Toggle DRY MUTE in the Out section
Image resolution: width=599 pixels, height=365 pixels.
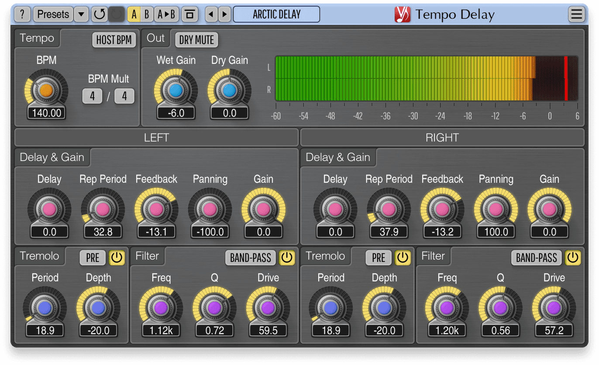click(196, 40)
